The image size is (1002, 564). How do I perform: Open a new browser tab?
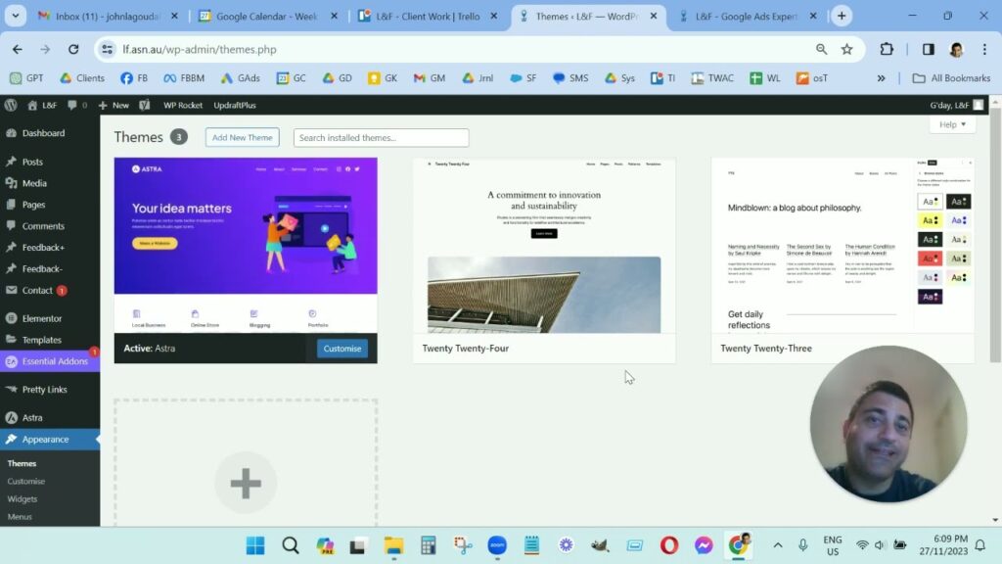(842, 16)
